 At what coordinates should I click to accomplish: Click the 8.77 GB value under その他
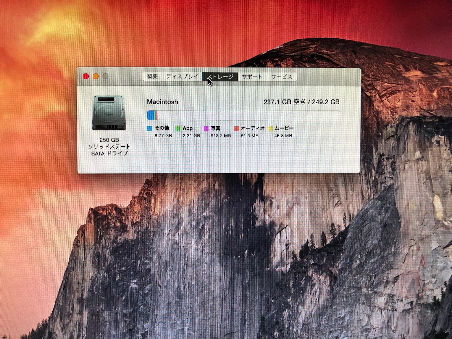pyautogui.click(x=163, y=136)
